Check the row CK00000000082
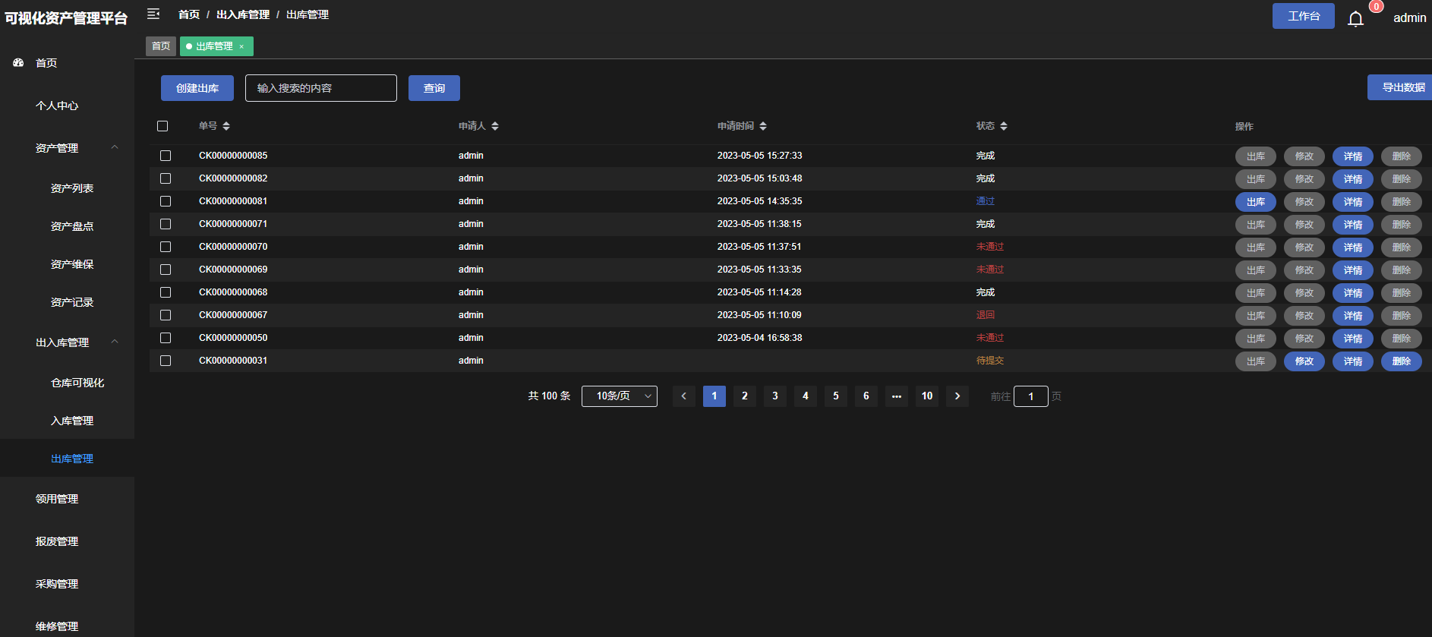The width and height of the screenshot is (1432, 637). pos(166,178)
